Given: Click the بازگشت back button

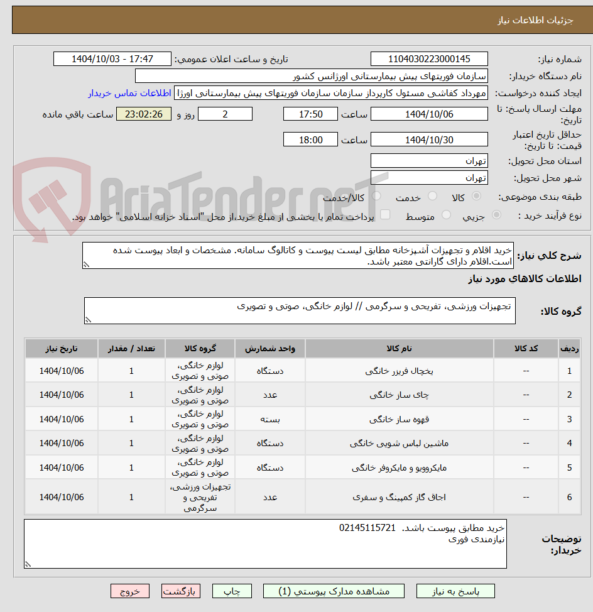Looking at the screenshot, I should pos(180,591).
